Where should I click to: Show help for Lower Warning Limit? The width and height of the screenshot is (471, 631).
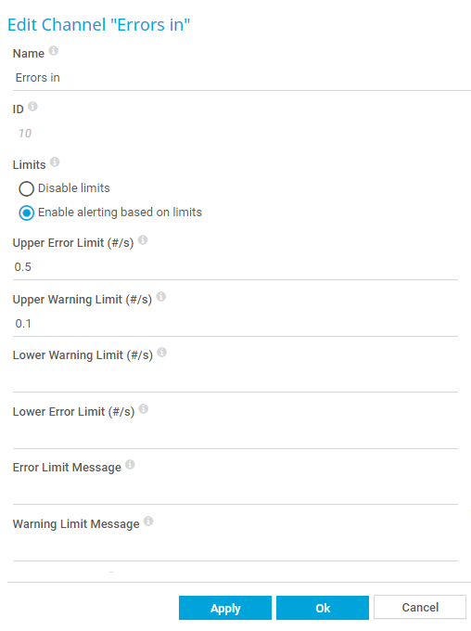pos(161,352)
